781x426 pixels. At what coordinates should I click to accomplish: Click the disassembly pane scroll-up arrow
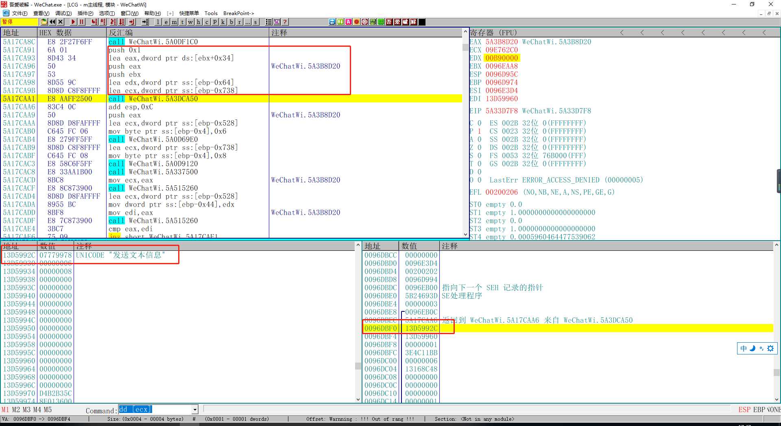tap(466, 31)
